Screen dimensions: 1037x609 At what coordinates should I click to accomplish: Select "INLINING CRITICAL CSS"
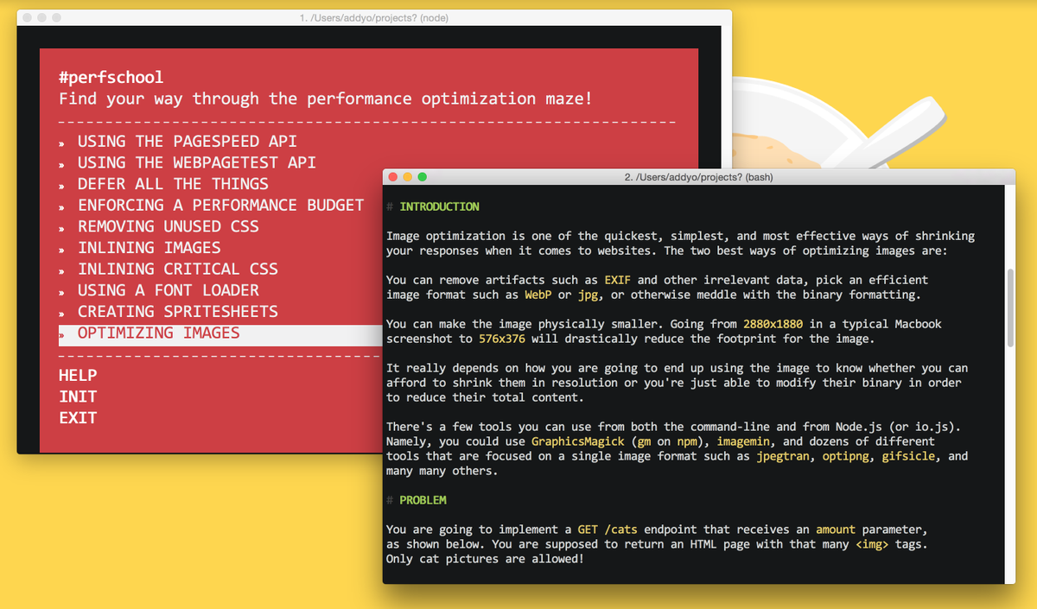point(177,269)
